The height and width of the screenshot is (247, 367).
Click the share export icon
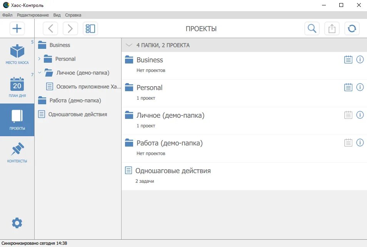tap(332, 28)
